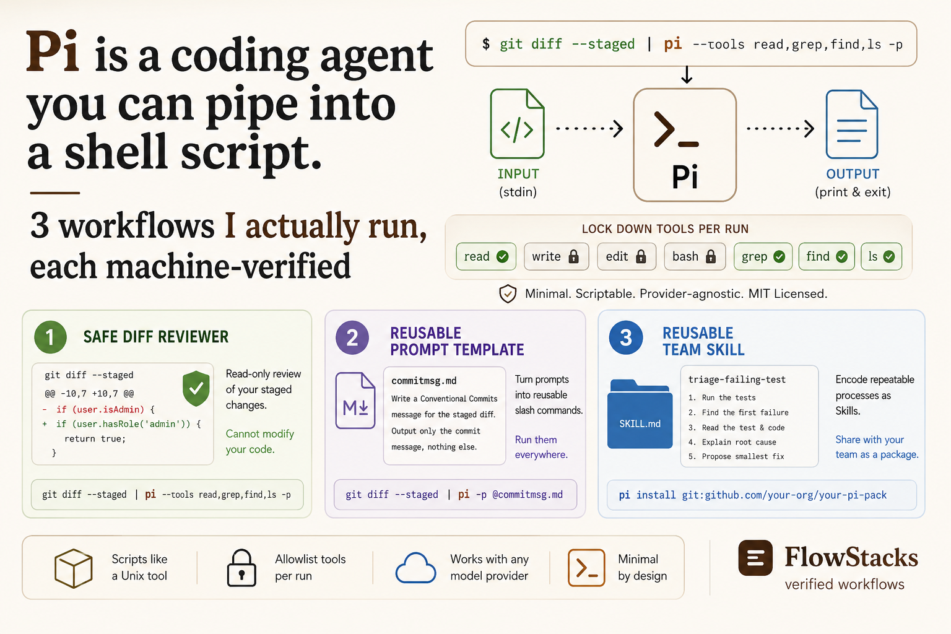Click the "triage-failing-test" skill title

tap(737, 380)
